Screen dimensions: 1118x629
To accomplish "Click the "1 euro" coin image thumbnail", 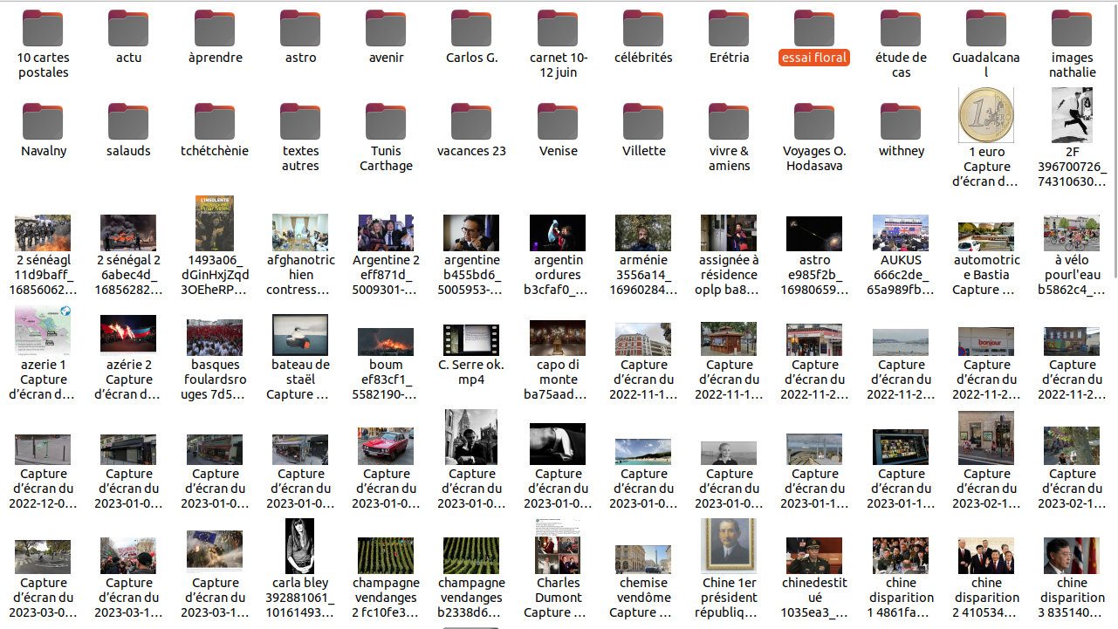I will point(986,115).
